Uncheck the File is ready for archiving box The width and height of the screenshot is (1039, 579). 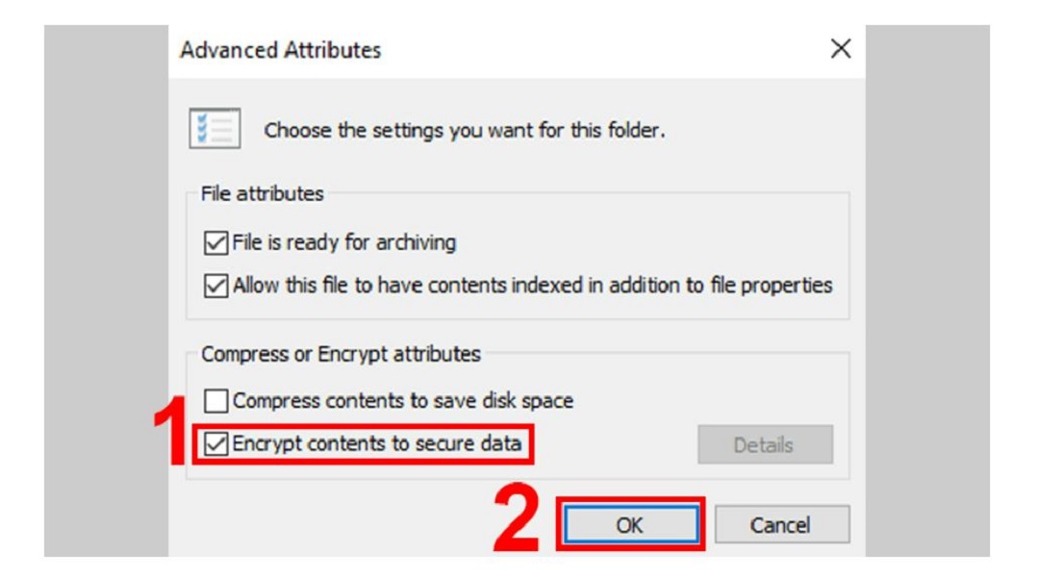[216, 242]
